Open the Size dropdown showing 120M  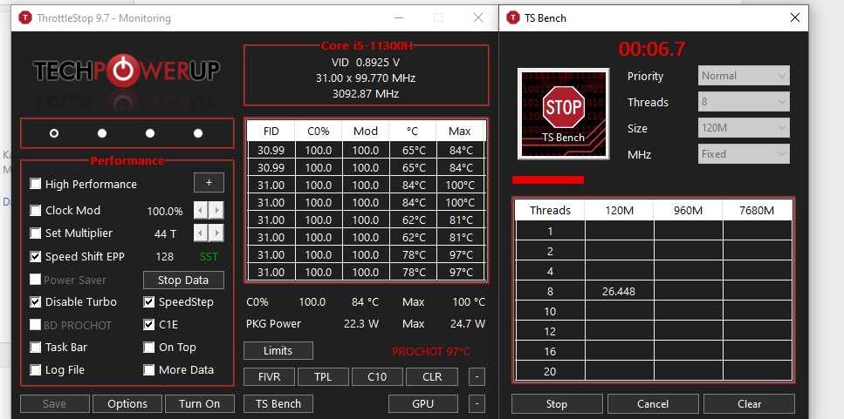click(744, 128)
